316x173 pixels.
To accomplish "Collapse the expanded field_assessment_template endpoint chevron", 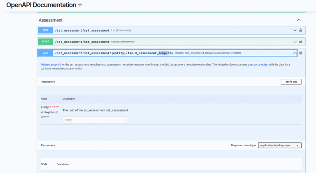I will 295,53.
